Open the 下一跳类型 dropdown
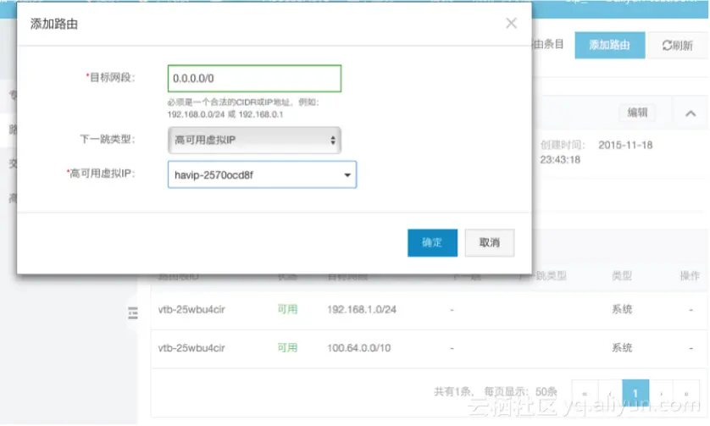710x426 pixels. pyautogui.click(x=254, y=140)
